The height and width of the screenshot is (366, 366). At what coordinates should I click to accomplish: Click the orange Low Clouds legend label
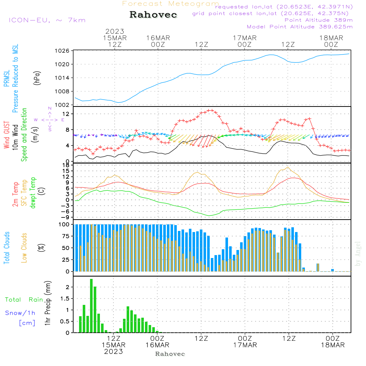coord(24,248)
